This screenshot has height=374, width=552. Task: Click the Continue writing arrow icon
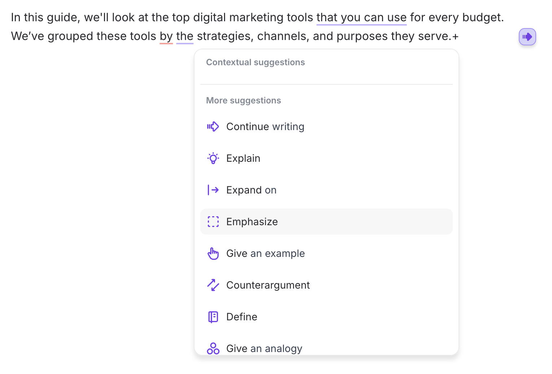point(213,127)
